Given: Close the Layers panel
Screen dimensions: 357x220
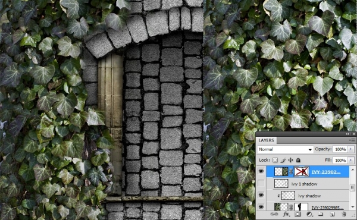Looking at the screenshot, I should click(x=353, y=134).
